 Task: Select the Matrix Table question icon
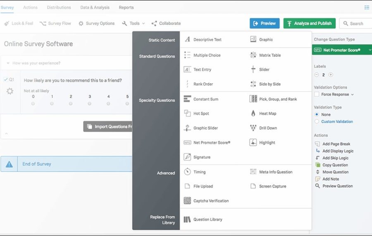253,55
